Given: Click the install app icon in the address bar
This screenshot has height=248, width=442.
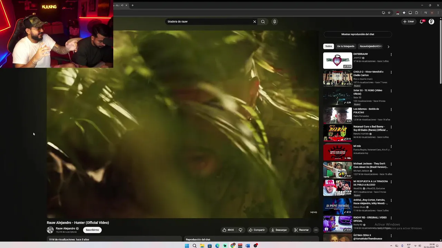Looking at the screenshot, I should click(383, 13).
